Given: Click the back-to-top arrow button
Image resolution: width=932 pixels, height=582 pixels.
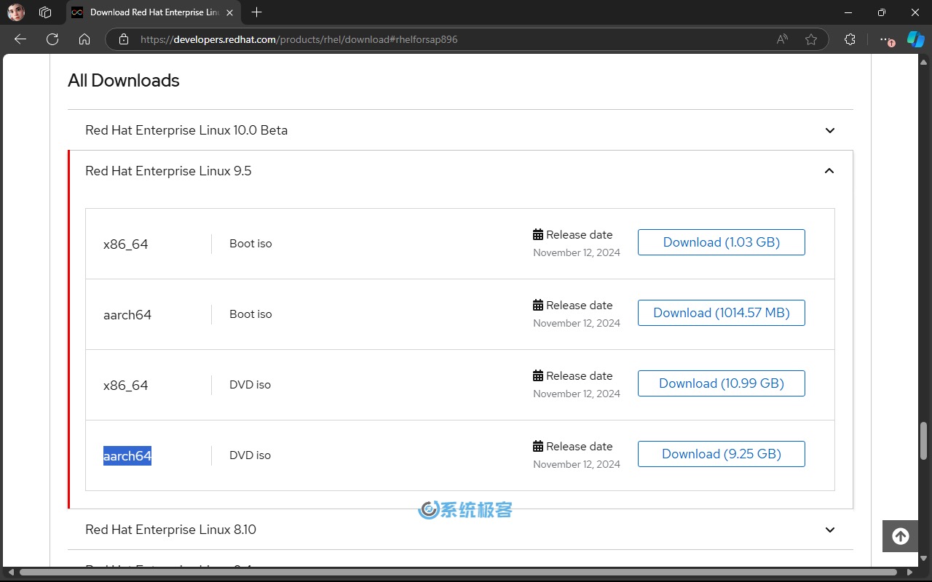Looking at the screenshot, I should [901, 536].
